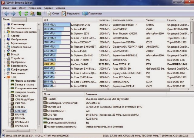Select the CPU PhotoWorxx benchmark
The image size is (194, 138).
[x=25, y=99]
